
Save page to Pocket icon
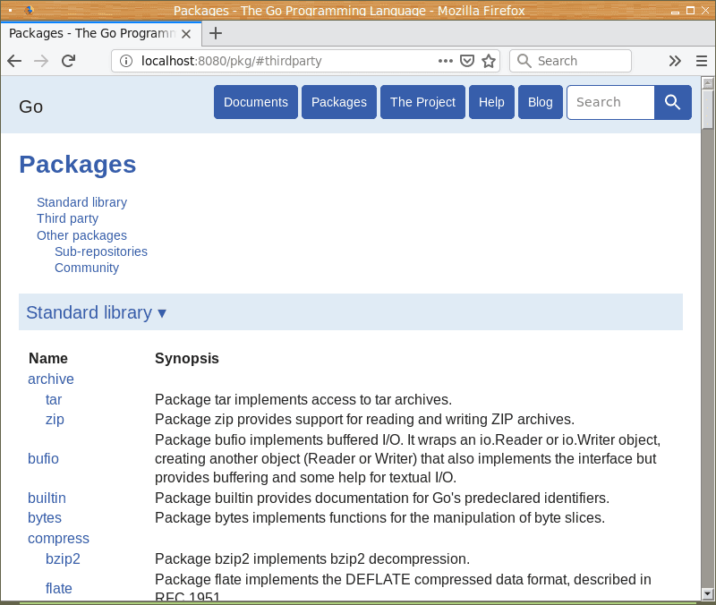(466, 61)
